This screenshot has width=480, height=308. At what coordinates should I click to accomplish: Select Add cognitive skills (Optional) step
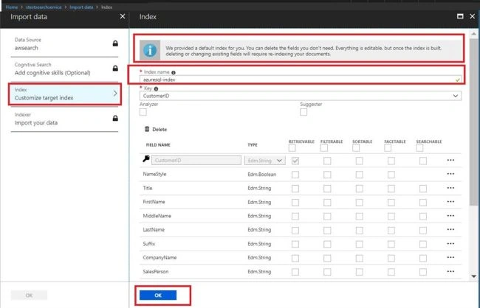click(x=64, y=69)
